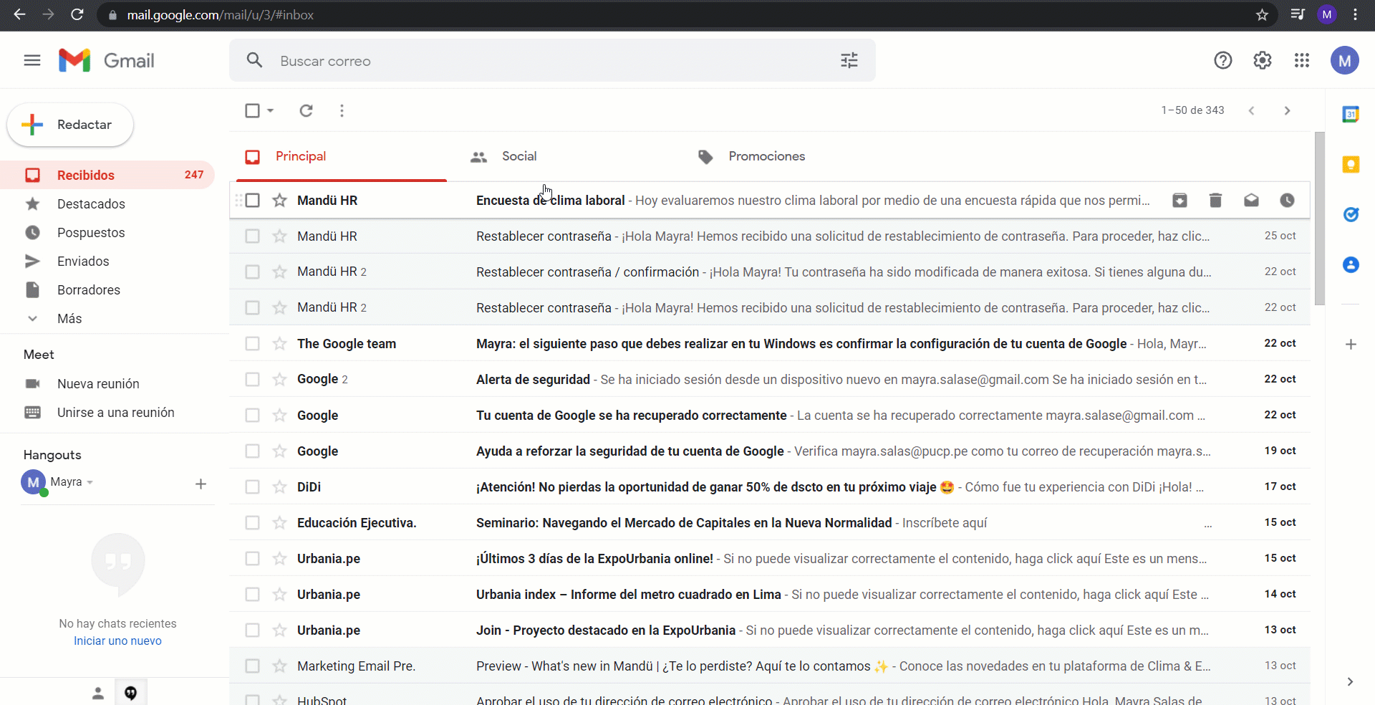Star the Join - Proyecto destacado email
Image resolution: width=1375 pixels, height=705 pixels.
click(x=279, y=630)
